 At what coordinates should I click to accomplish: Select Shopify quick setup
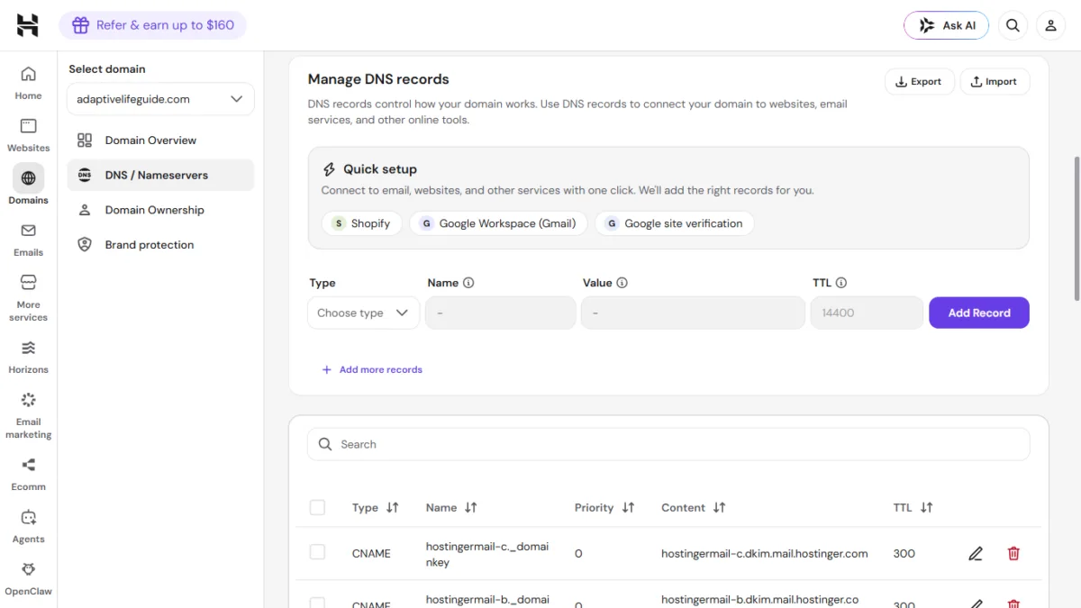(361, 223)
